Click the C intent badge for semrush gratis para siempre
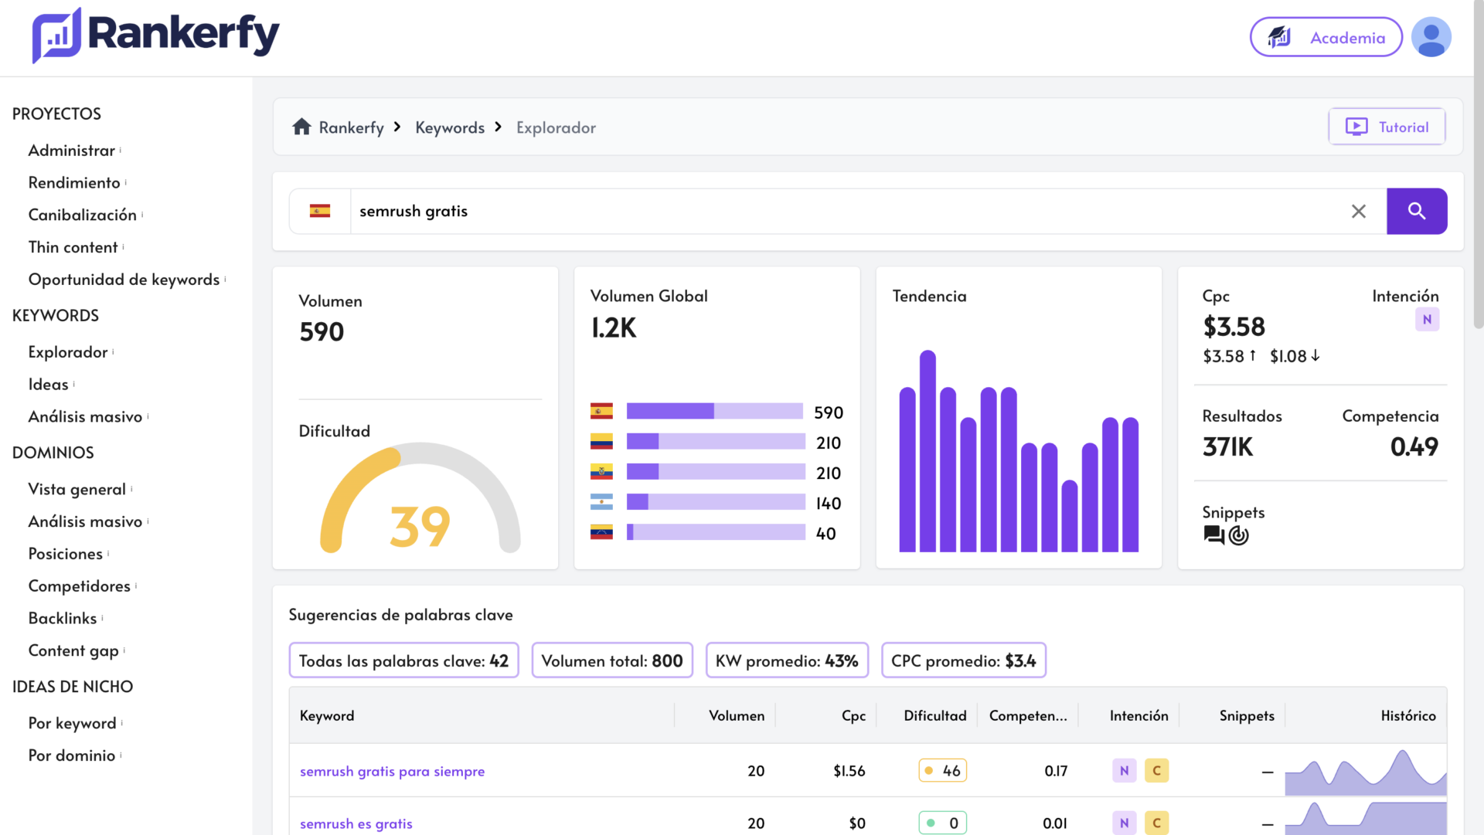Image resolution: width=1484 pixels, height=835 pixels. (1156, 770)
